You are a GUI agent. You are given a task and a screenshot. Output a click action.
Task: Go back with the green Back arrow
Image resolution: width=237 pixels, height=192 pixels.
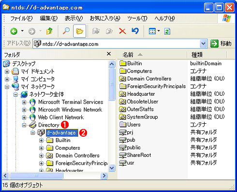pyautogui.click(x=14, y=31)
